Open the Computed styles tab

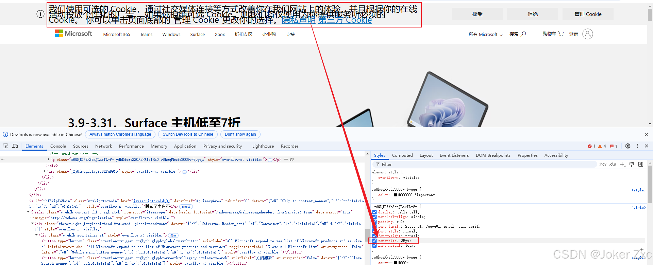402,155
